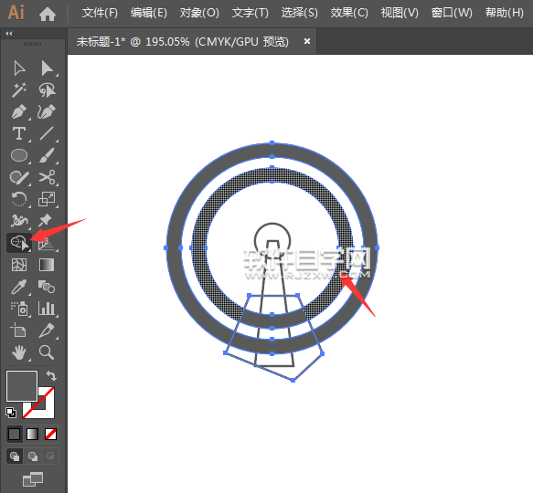
Task: Activate the Scissors tool
Action: (x=47, y=177)
